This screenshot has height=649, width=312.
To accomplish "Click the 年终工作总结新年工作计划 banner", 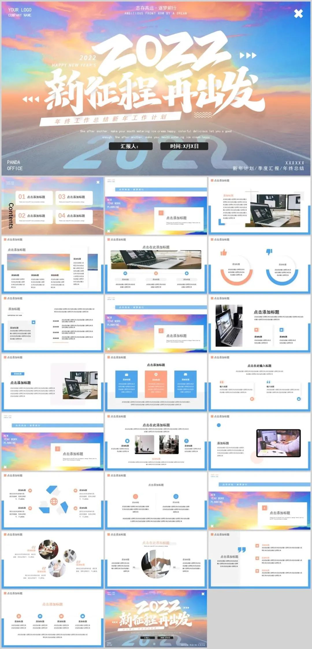I will click(x=110, y=119).
